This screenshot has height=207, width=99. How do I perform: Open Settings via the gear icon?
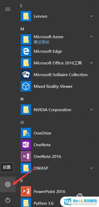click(8, 184)
